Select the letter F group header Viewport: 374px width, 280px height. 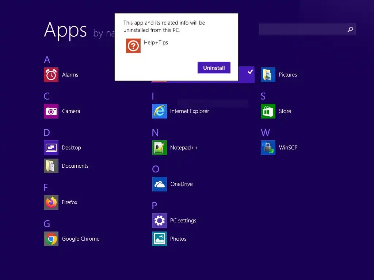[46, 187]
